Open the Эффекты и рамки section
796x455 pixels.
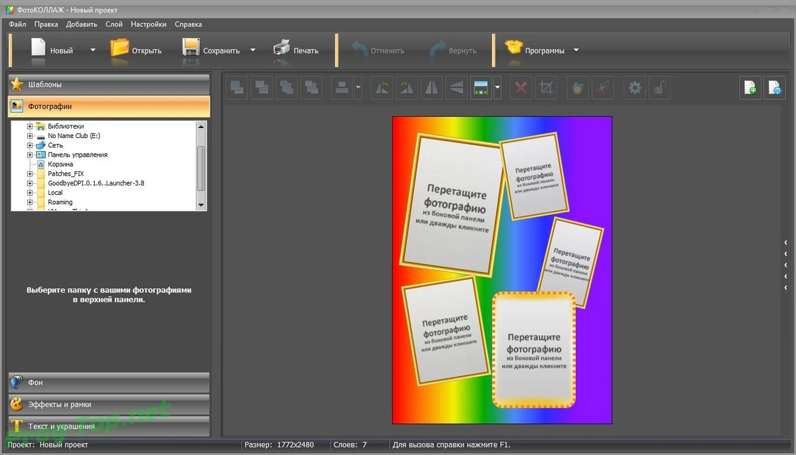click(x=109, y=404)
